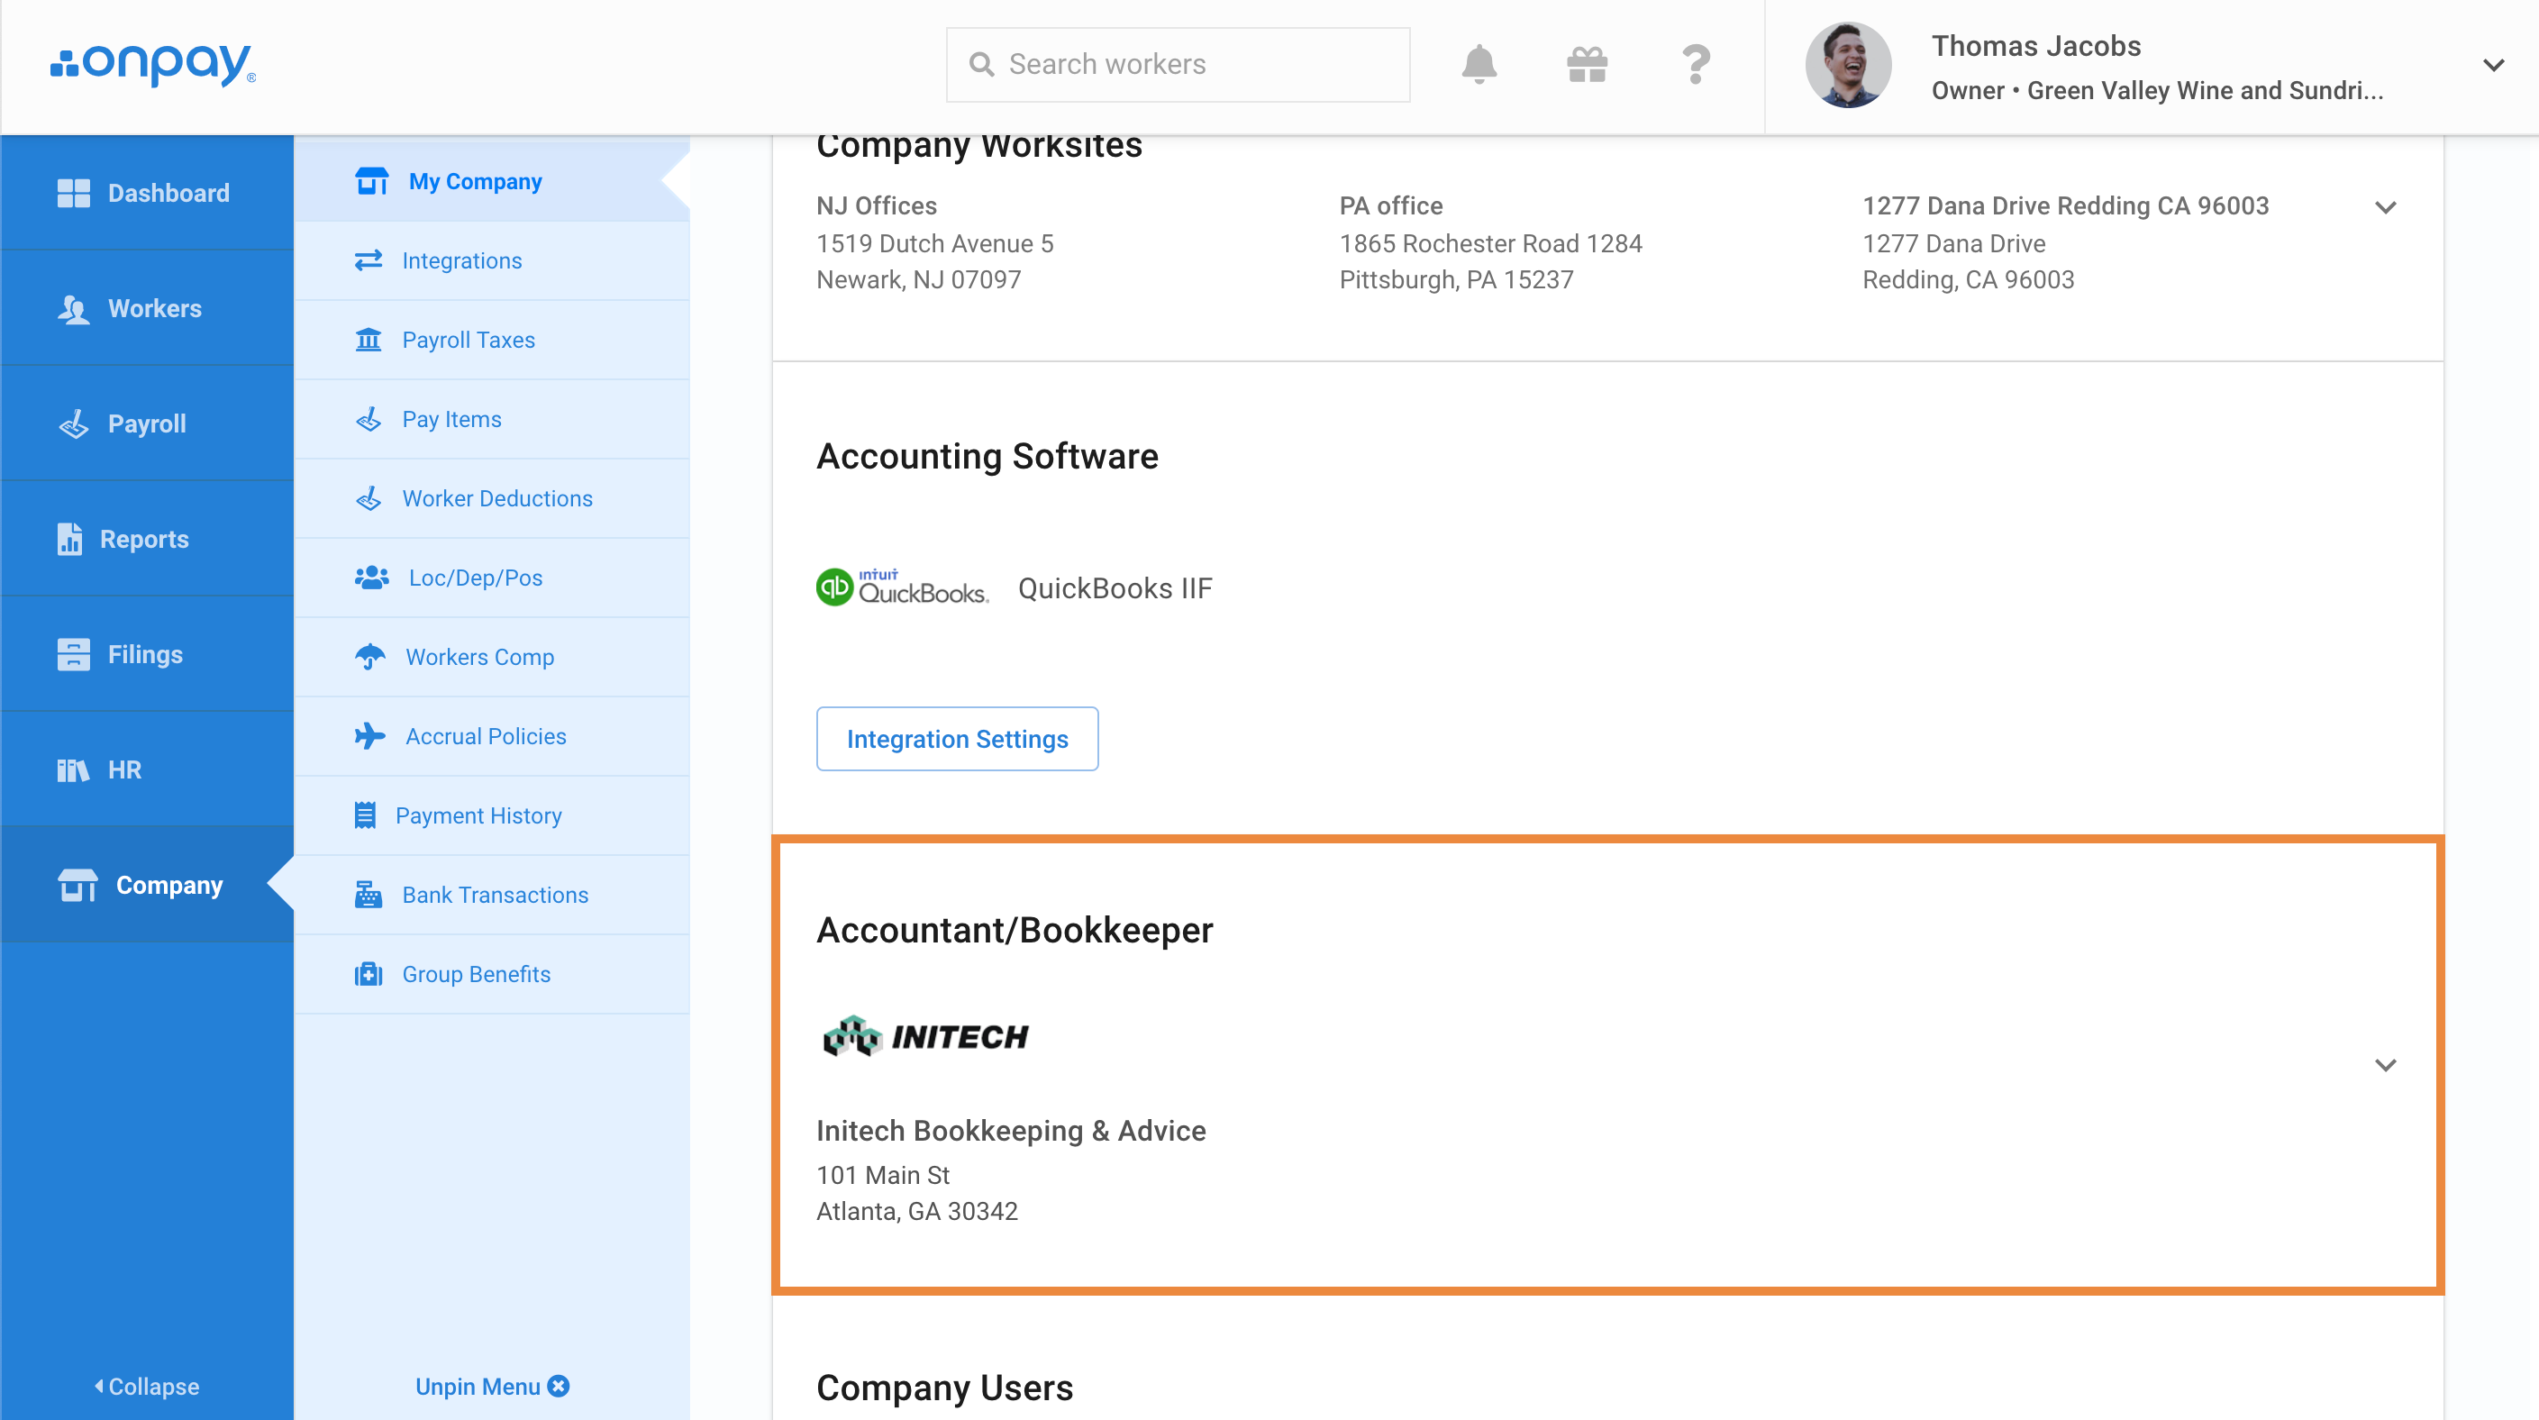Select Company in main navigation
This screenshot has height=1420, width=2539.
point(147,885)
